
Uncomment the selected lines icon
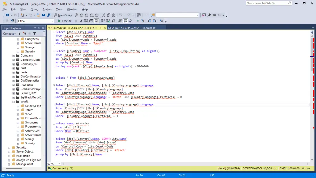(x=143, y=21)
